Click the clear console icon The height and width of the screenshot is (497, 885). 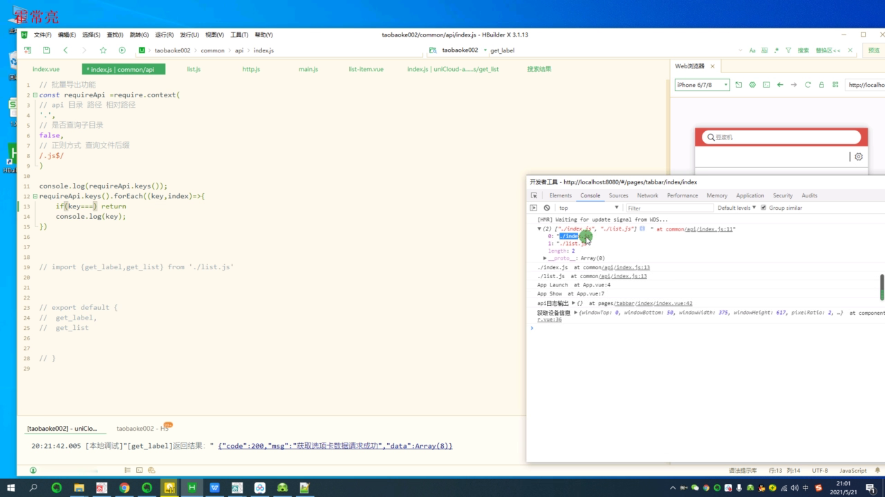(547, 208)
